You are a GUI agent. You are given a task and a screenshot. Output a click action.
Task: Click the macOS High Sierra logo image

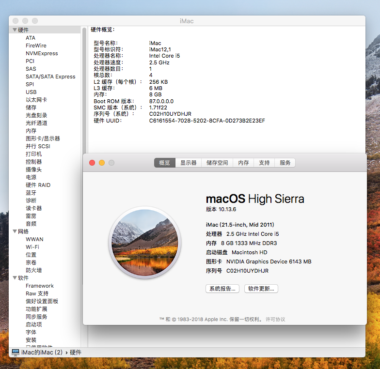click(x=144, y=243)
